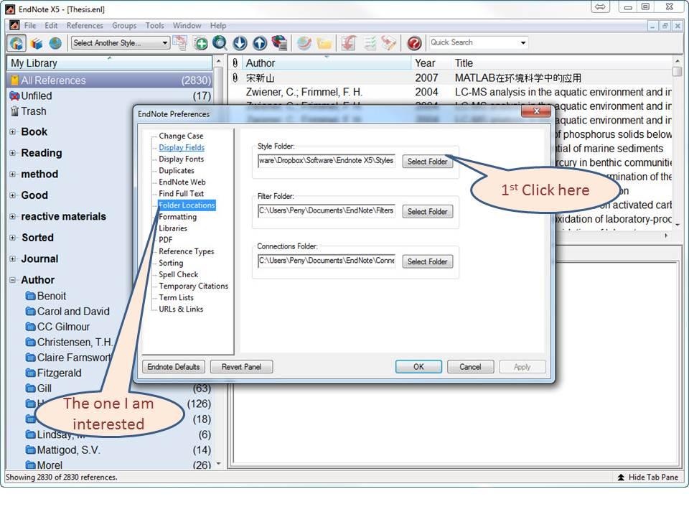
Task: Open the Quick Search dropdown arrow
Action: tap(523, 42)
